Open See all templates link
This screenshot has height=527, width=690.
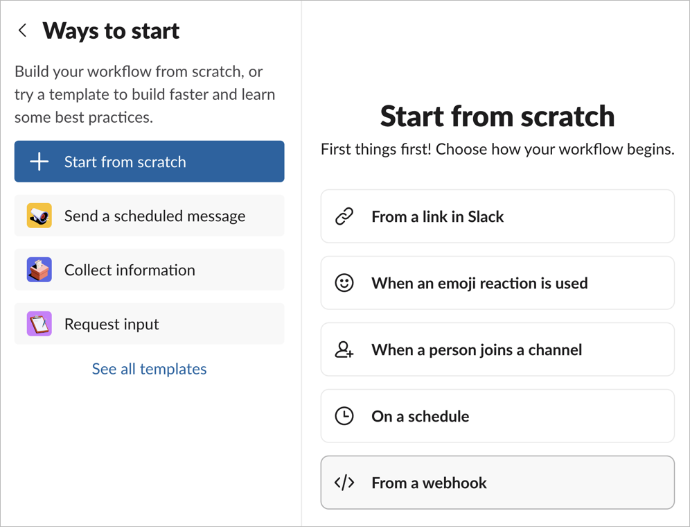coord(149,369)
